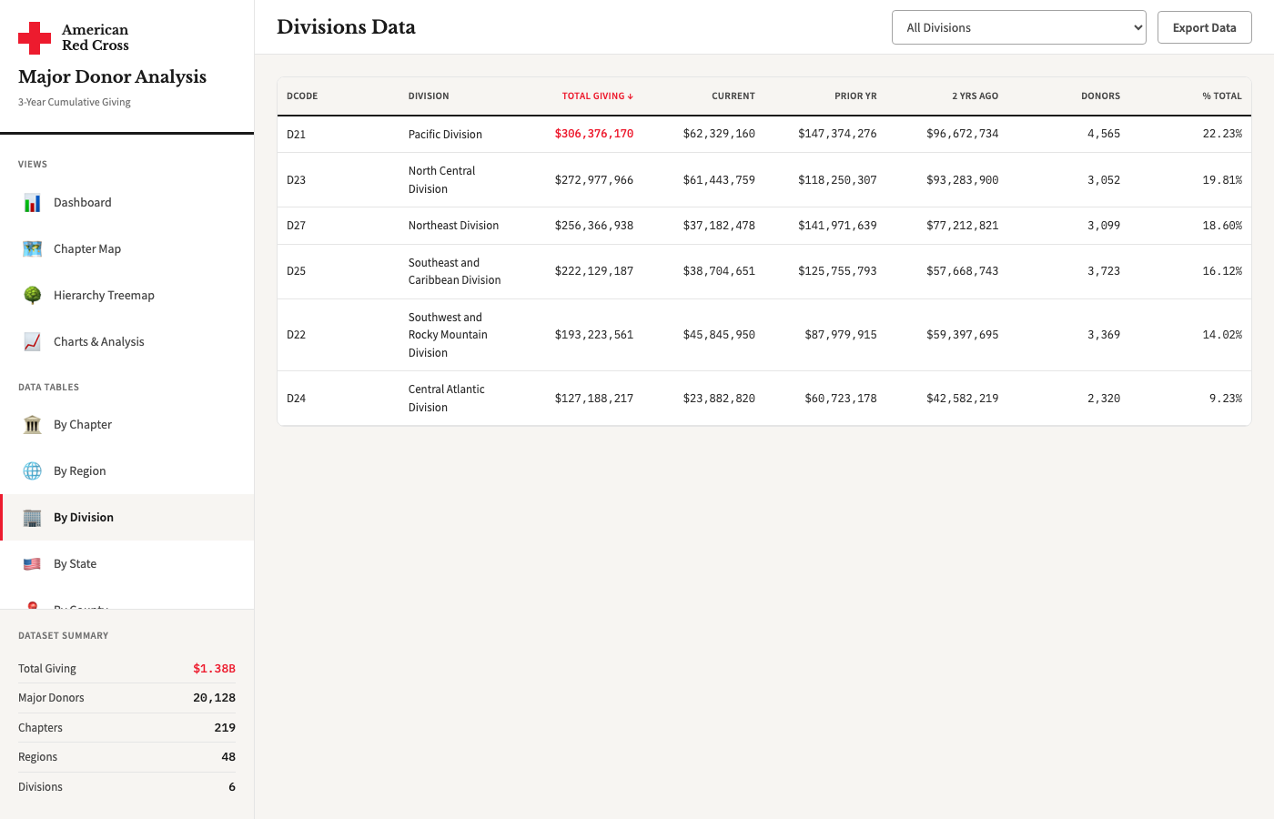Click the By Division office building icon
Image resolution: width=1274 pixels, height=819 pixels.
[x=32, y=518]
